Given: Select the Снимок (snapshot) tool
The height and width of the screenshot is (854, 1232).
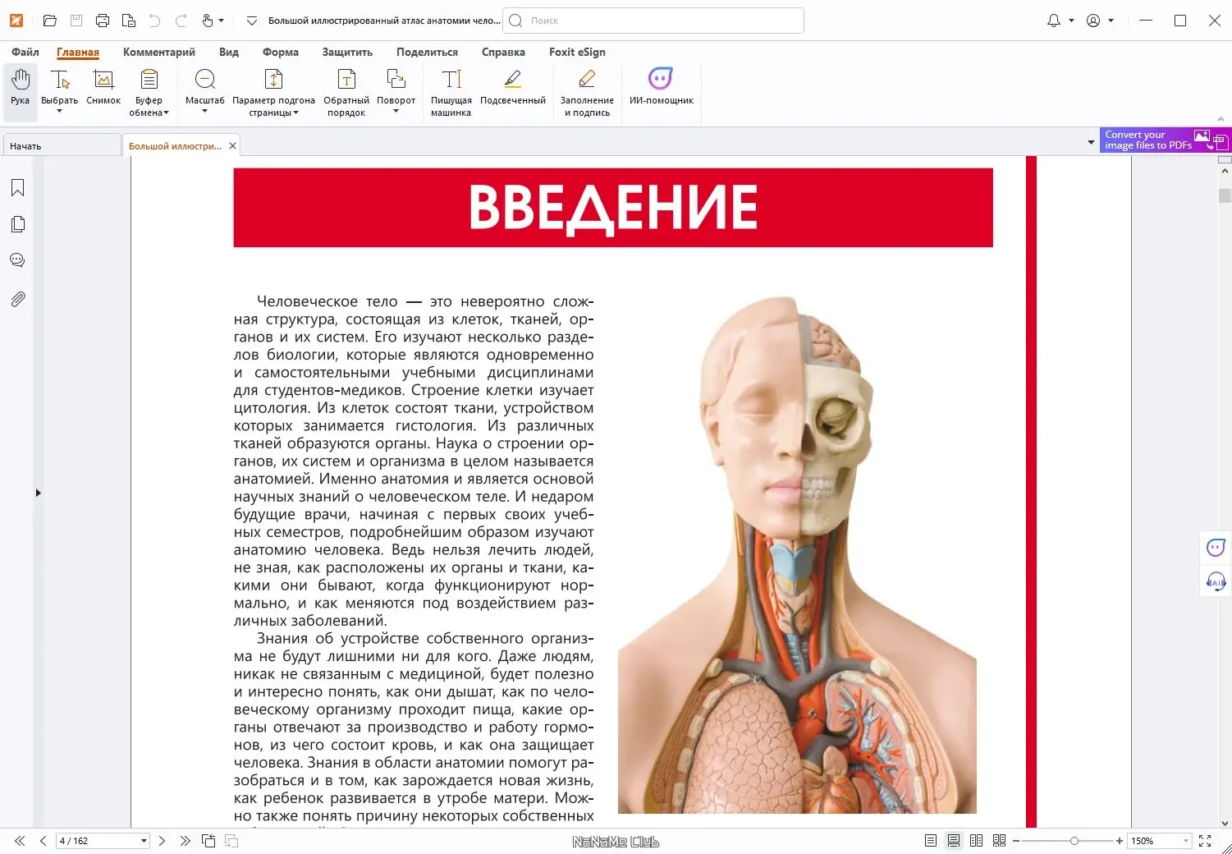Looking at the screenshot, I should click(x=103, y=88).
